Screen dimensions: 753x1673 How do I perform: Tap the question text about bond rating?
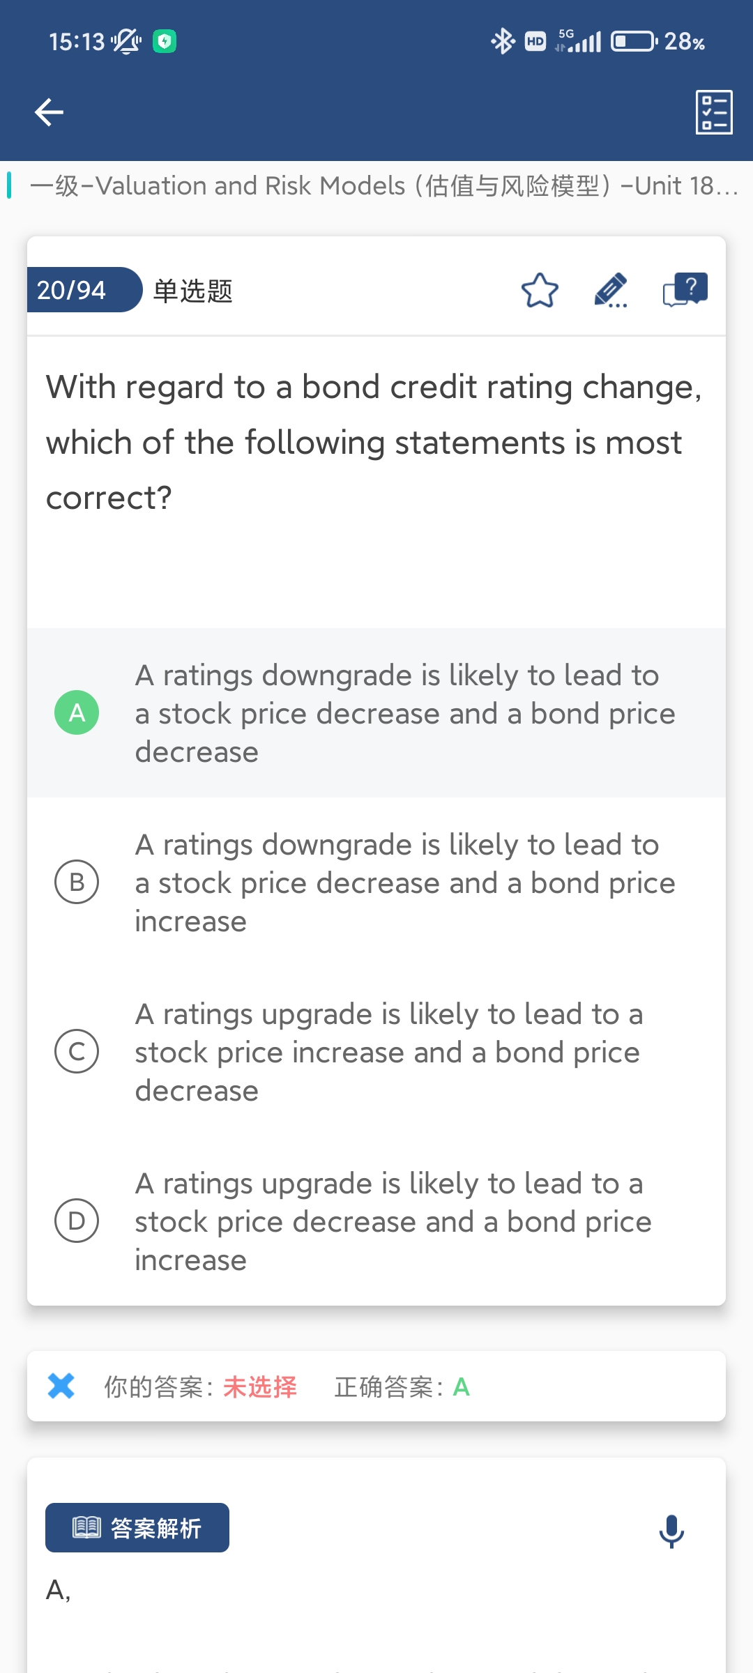pyautogui.click(x=374, y=442)
